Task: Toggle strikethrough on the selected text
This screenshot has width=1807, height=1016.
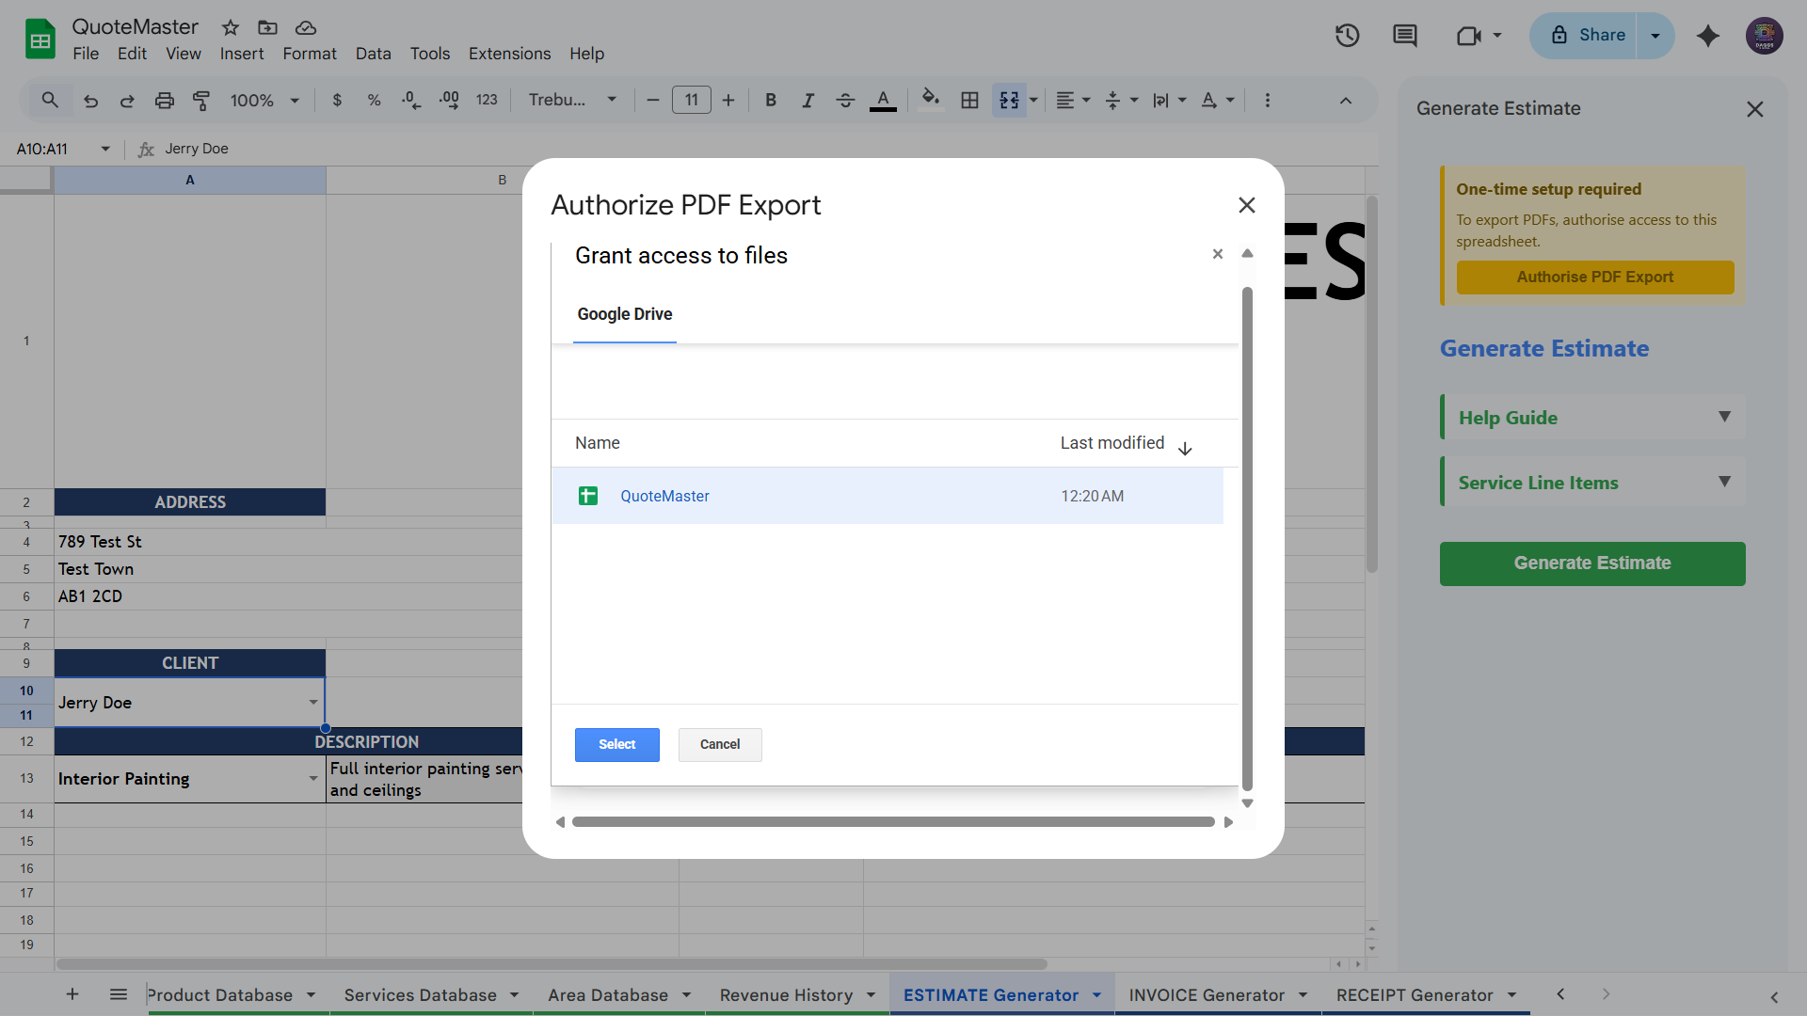Action: point(845,100)
